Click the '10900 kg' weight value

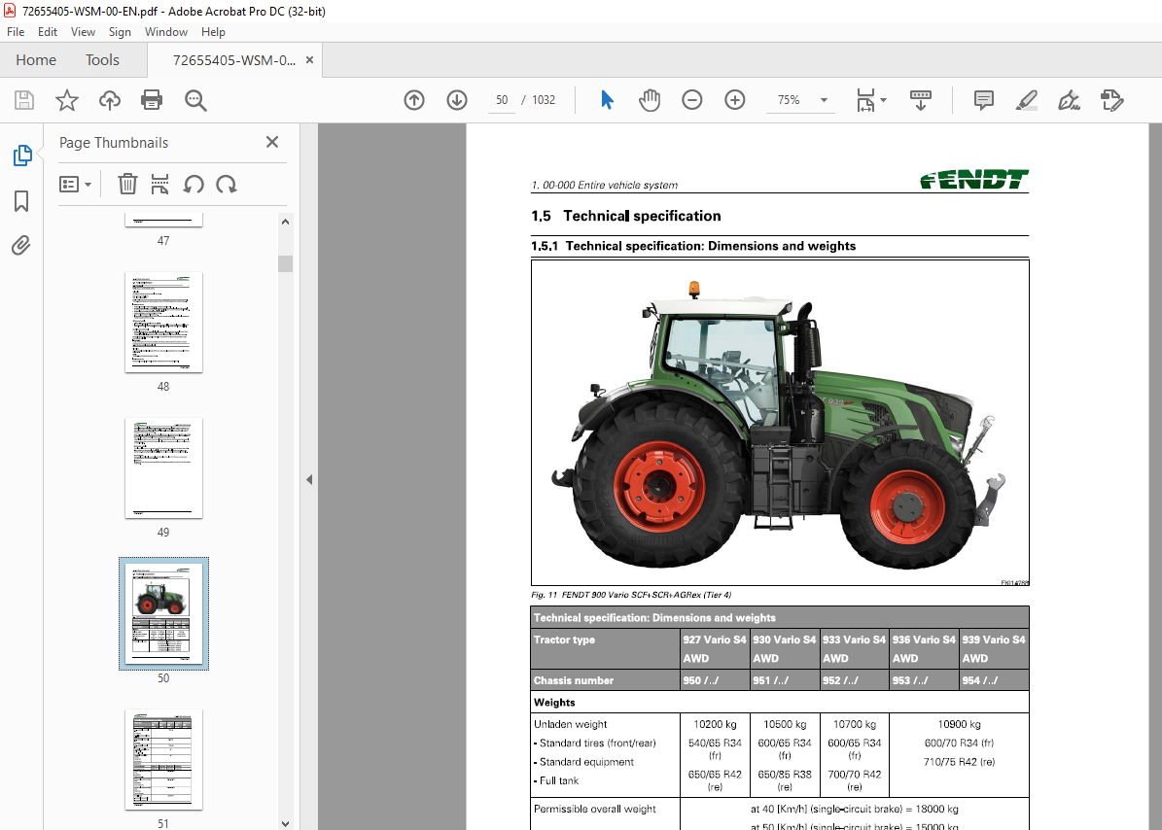click(959, 724)
